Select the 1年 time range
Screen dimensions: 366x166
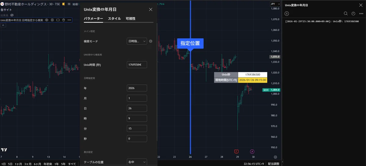(x=56, y=164)
